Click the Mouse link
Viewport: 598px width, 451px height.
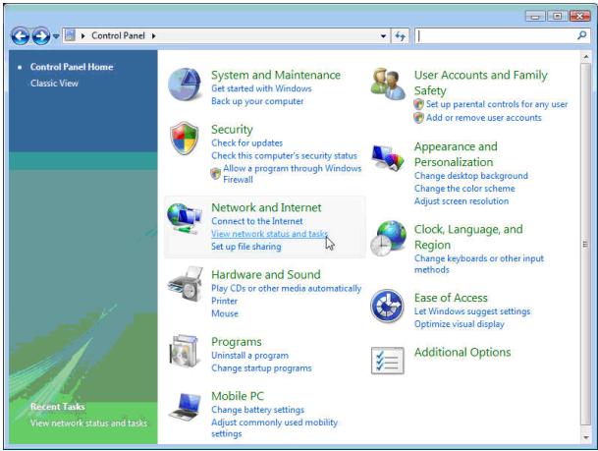225,313
